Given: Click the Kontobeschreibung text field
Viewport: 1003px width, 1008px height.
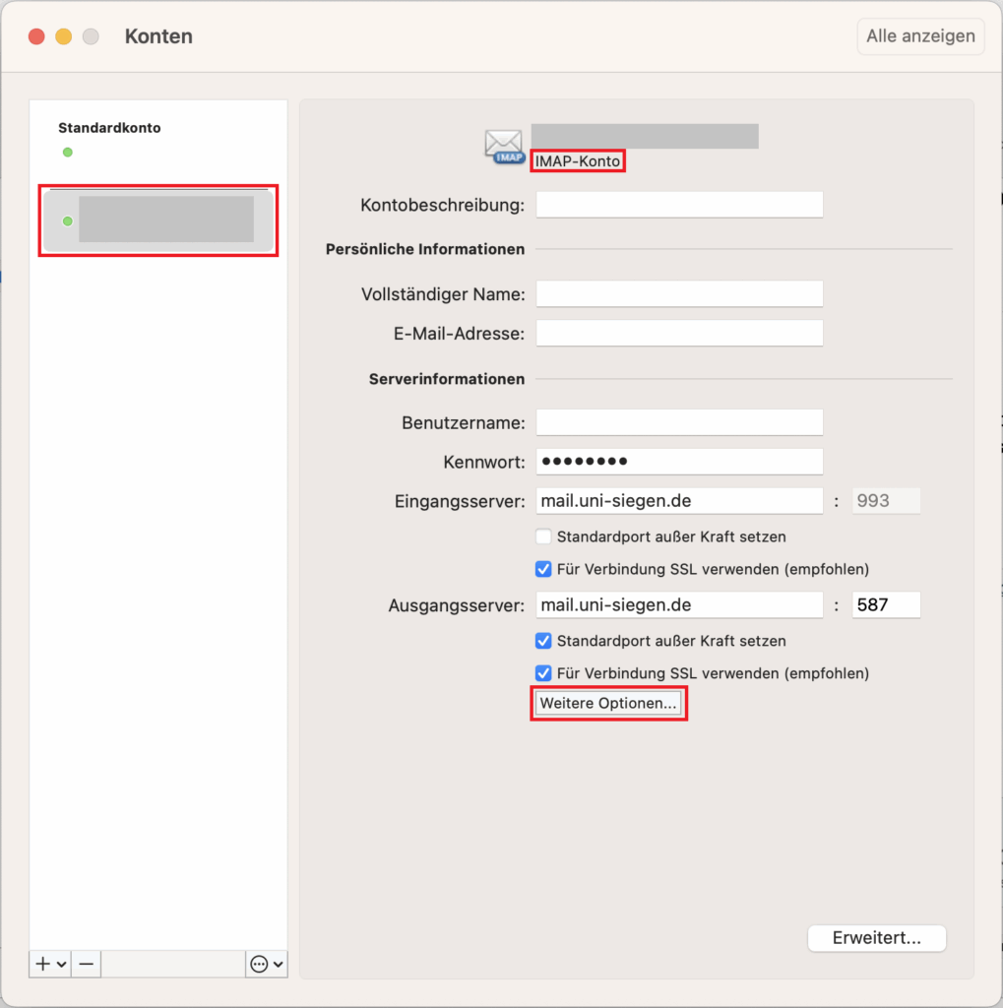Looking at the screenshot, I should (x=679, y=205).
